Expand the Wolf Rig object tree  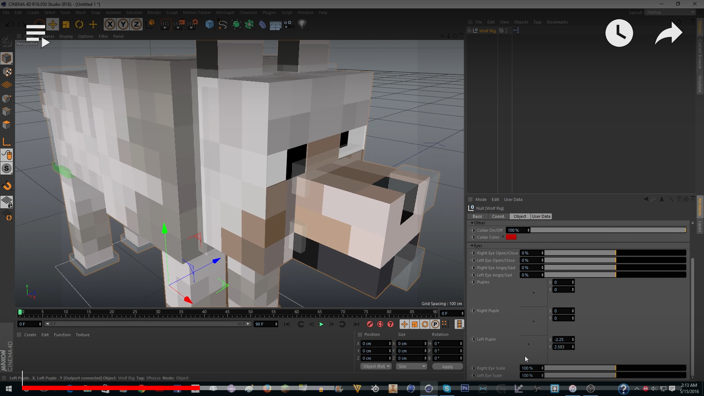coord(469,30)
